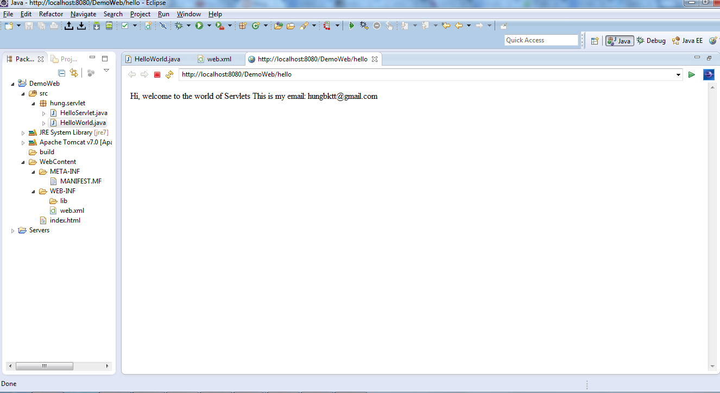
Task: Open the browser URL dropdown arrow
Action: pos(678,75)
